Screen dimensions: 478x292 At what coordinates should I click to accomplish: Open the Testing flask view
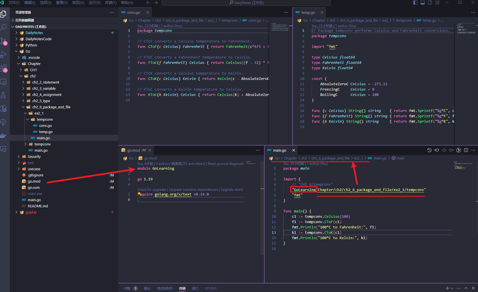[x=3, y=95]
